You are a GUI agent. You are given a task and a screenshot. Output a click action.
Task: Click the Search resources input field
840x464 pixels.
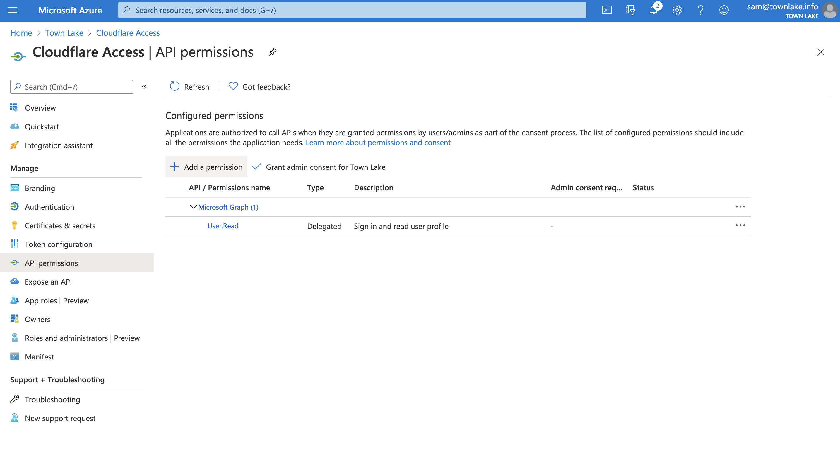tap(352, 10)
